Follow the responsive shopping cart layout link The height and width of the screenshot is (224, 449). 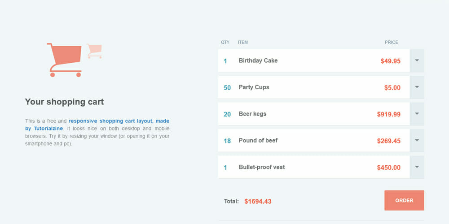pos(119,121)
